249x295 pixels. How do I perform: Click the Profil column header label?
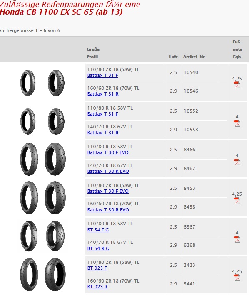[x=92, y=57]
